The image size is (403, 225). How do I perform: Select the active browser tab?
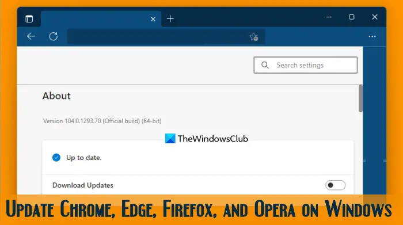pyautogui.click(x=101, y=19)
